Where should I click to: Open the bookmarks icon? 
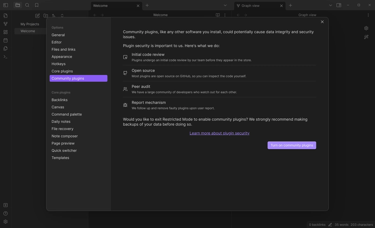coord(37,5)
